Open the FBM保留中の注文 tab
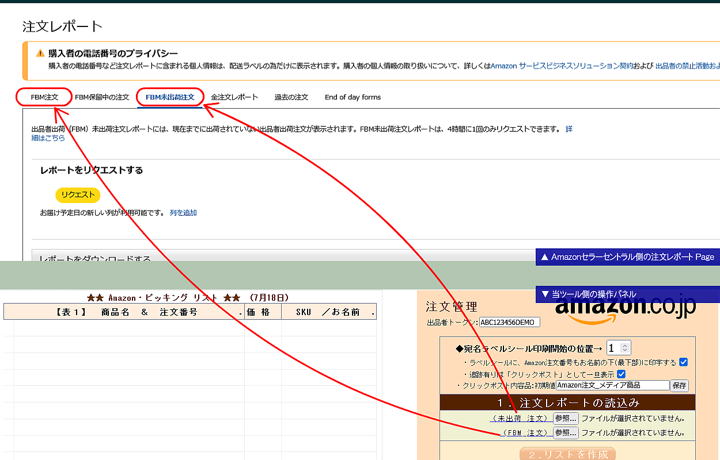This screenshot has height=460, width=720. [x=102, y=97]
